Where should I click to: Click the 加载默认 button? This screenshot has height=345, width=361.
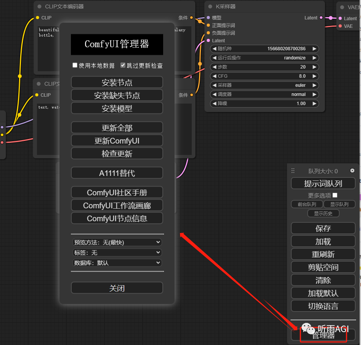[323, 293]
